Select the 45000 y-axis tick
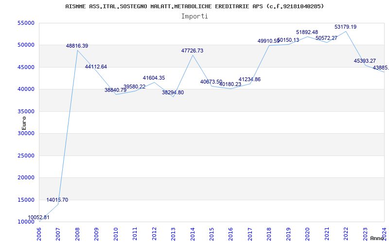389x243 pixels. click(26, 67)
